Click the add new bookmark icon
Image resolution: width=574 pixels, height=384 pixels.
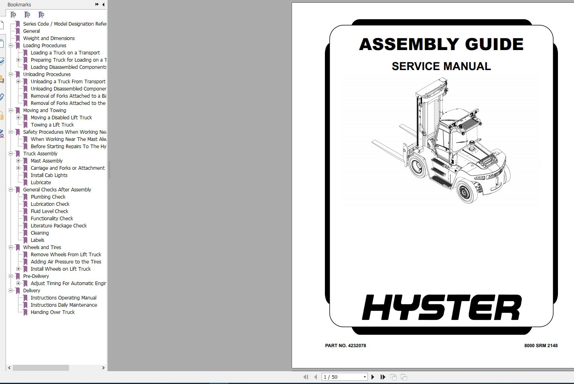click(x=27, y=15)
